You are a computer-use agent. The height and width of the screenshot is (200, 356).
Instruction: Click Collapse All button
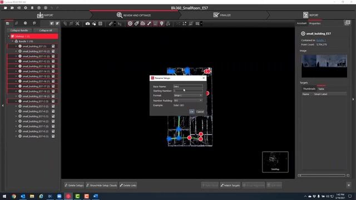(x=46, y=31)
